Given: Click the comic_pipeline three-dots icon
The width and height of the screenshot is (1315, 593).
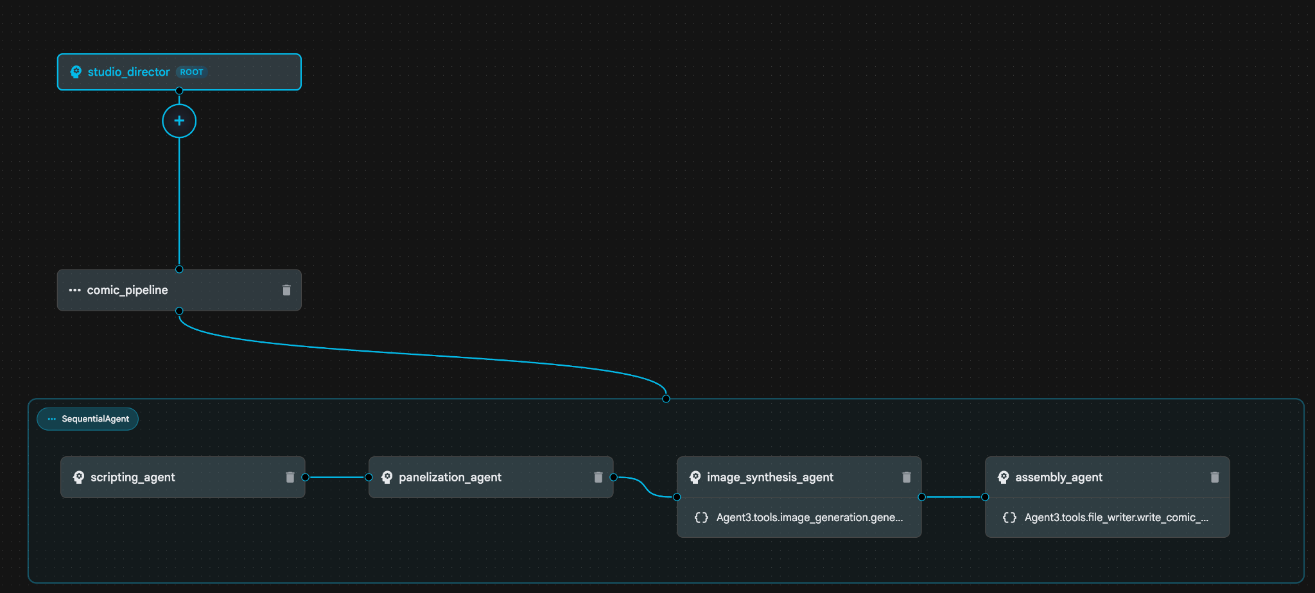Looking at the screenshot, I should (74, 290).
